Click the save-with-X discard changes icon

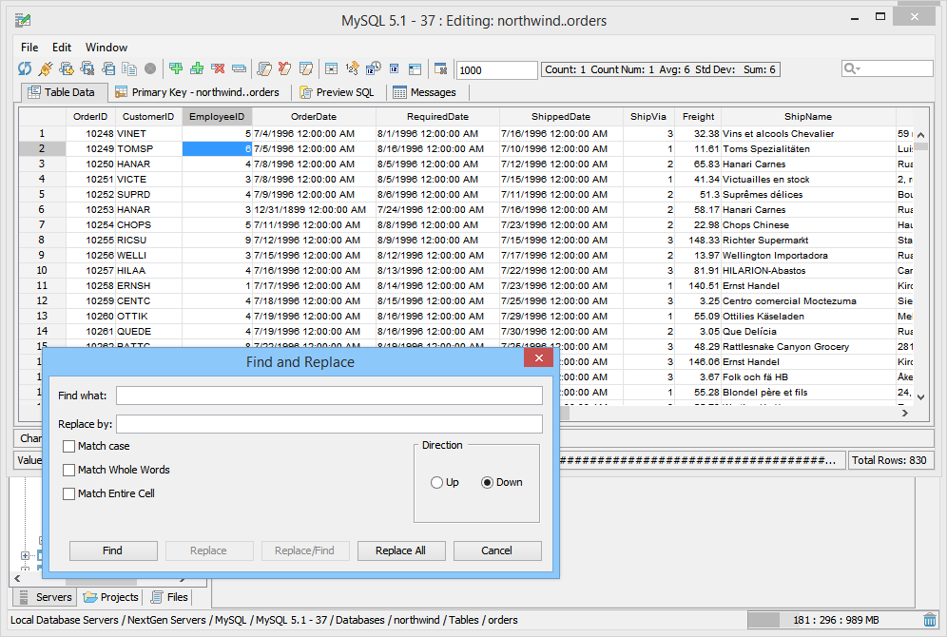coord(87,68)
